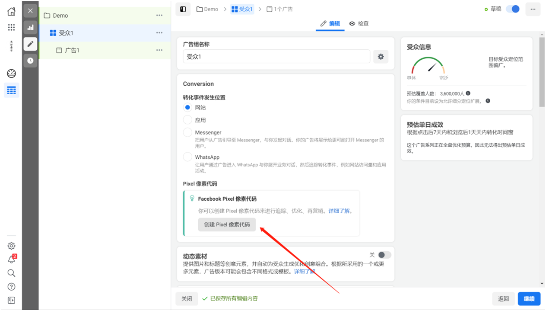Screen dimensions: 546x311
Task: Open the top-right ellipsis menu
Action: click(533, 9)
